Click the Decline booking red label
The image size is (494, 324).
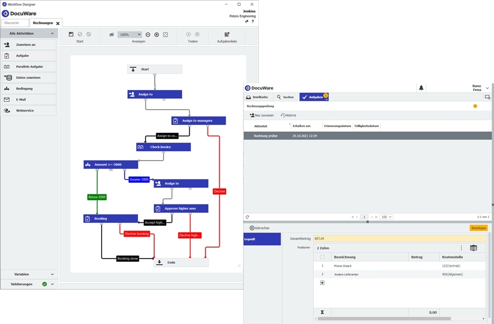tap(137, 234)
